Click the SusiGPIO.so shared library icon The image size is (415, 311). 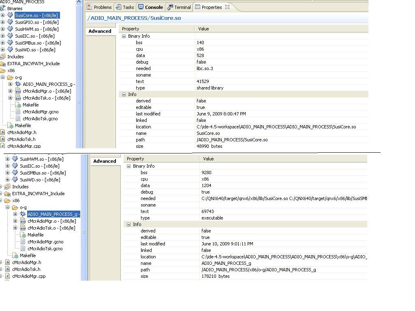(10, 22)
